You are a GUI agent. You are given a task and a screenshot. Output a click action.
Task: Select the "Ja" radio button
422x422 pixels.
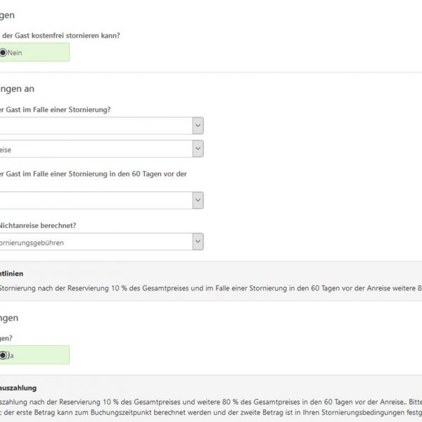3,355
